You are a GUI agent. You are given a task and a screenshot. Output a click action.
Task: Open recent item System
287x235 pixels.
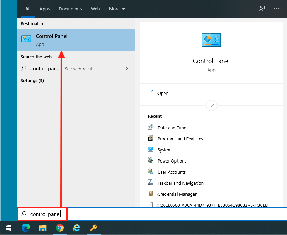[x=164, y=150]
